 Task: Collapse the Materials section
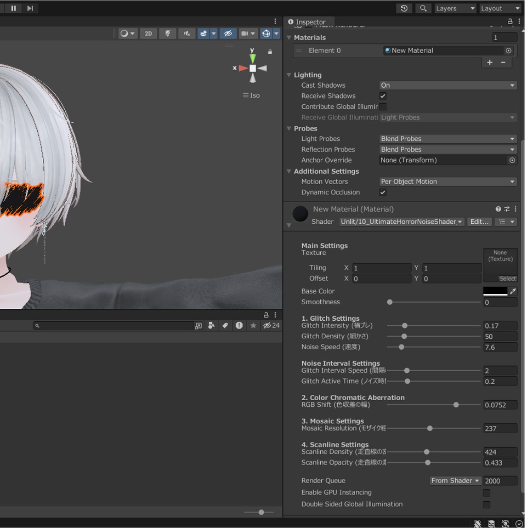point(289,37)
